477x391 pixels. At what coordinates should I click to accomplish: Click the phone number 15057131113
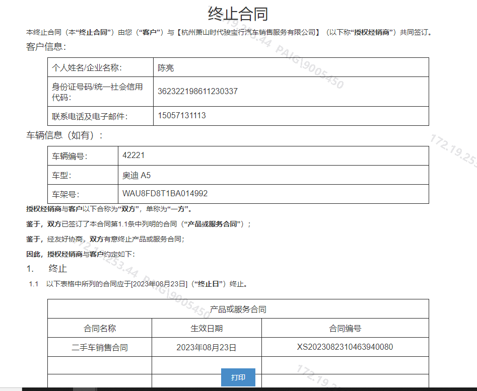tap(182, 115)
